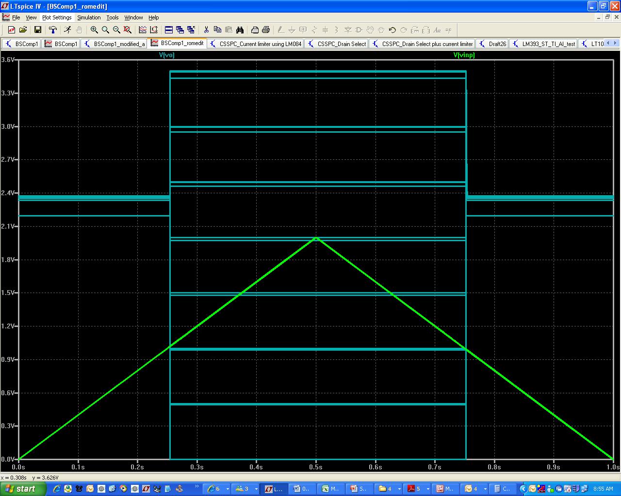
Task: Click the V(vo) trace label
Action: tap(166, 55)
